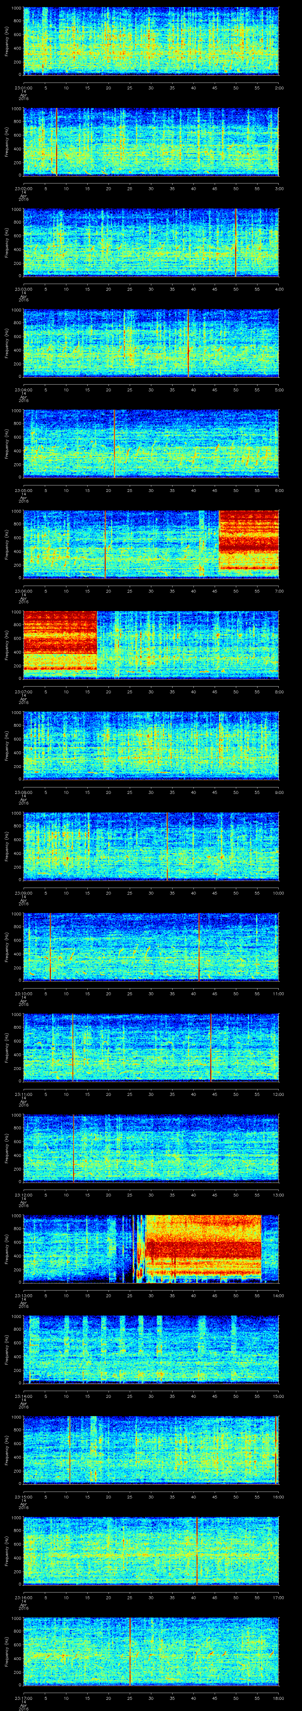Click the 15-second tick label under 23:01:00 panel
Screen dimensions: 302x1711
(x=88, y=87)
